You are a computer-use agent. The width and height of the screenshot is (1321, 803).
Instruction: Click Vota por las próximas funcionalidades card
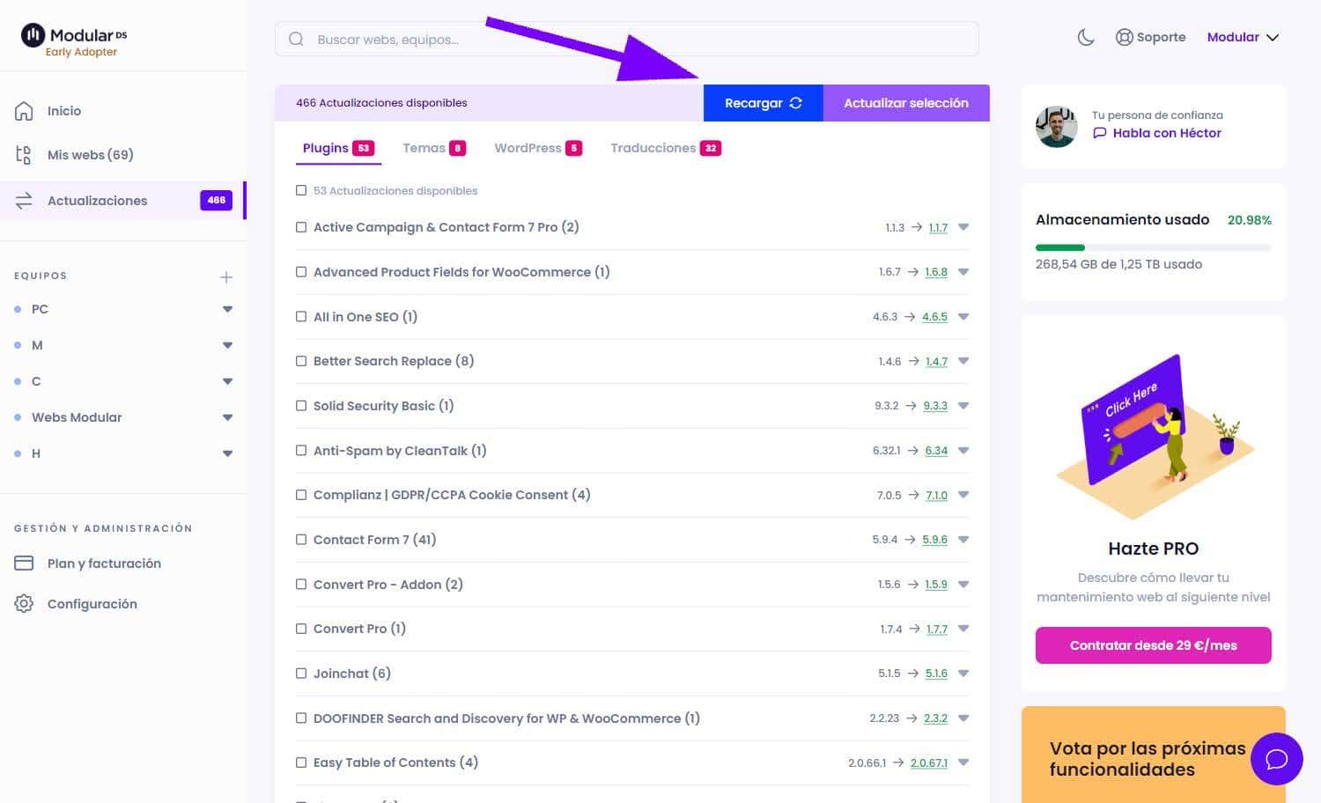tap(1154, 755)
